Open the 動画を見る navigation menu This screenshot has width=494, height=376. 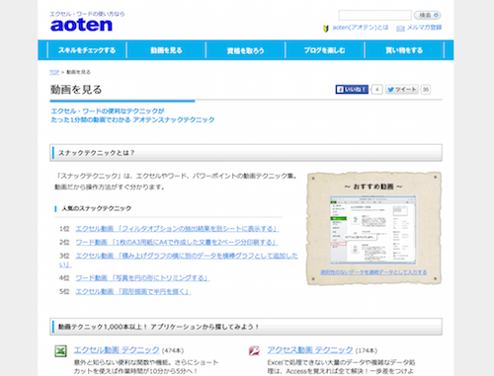click(x=166, y=50)
